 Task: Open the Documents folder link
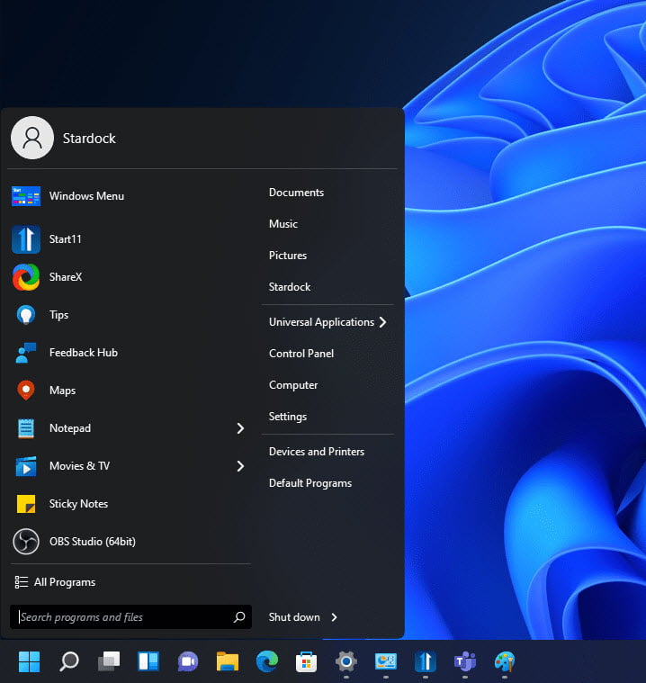coord(296,193)
